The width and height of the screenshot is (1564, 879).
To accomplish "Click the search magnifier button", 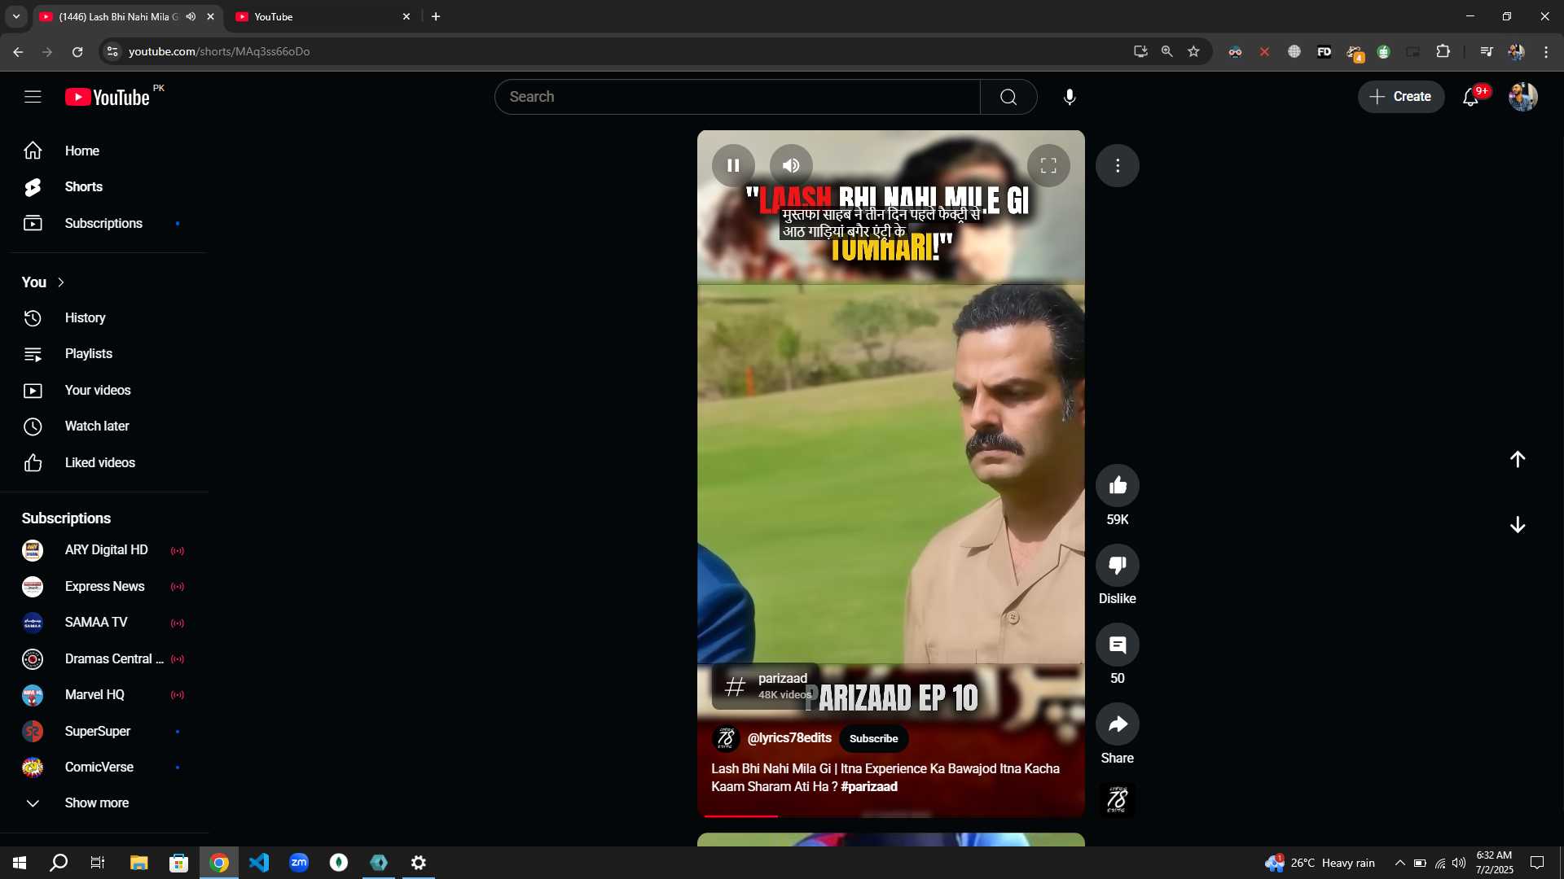I will point(1008,97).
